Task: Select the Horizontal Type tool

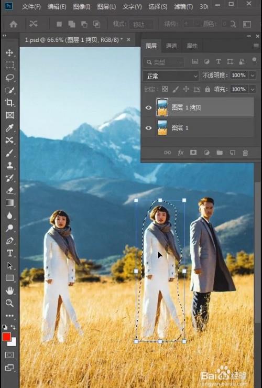Action: point(9,253)
